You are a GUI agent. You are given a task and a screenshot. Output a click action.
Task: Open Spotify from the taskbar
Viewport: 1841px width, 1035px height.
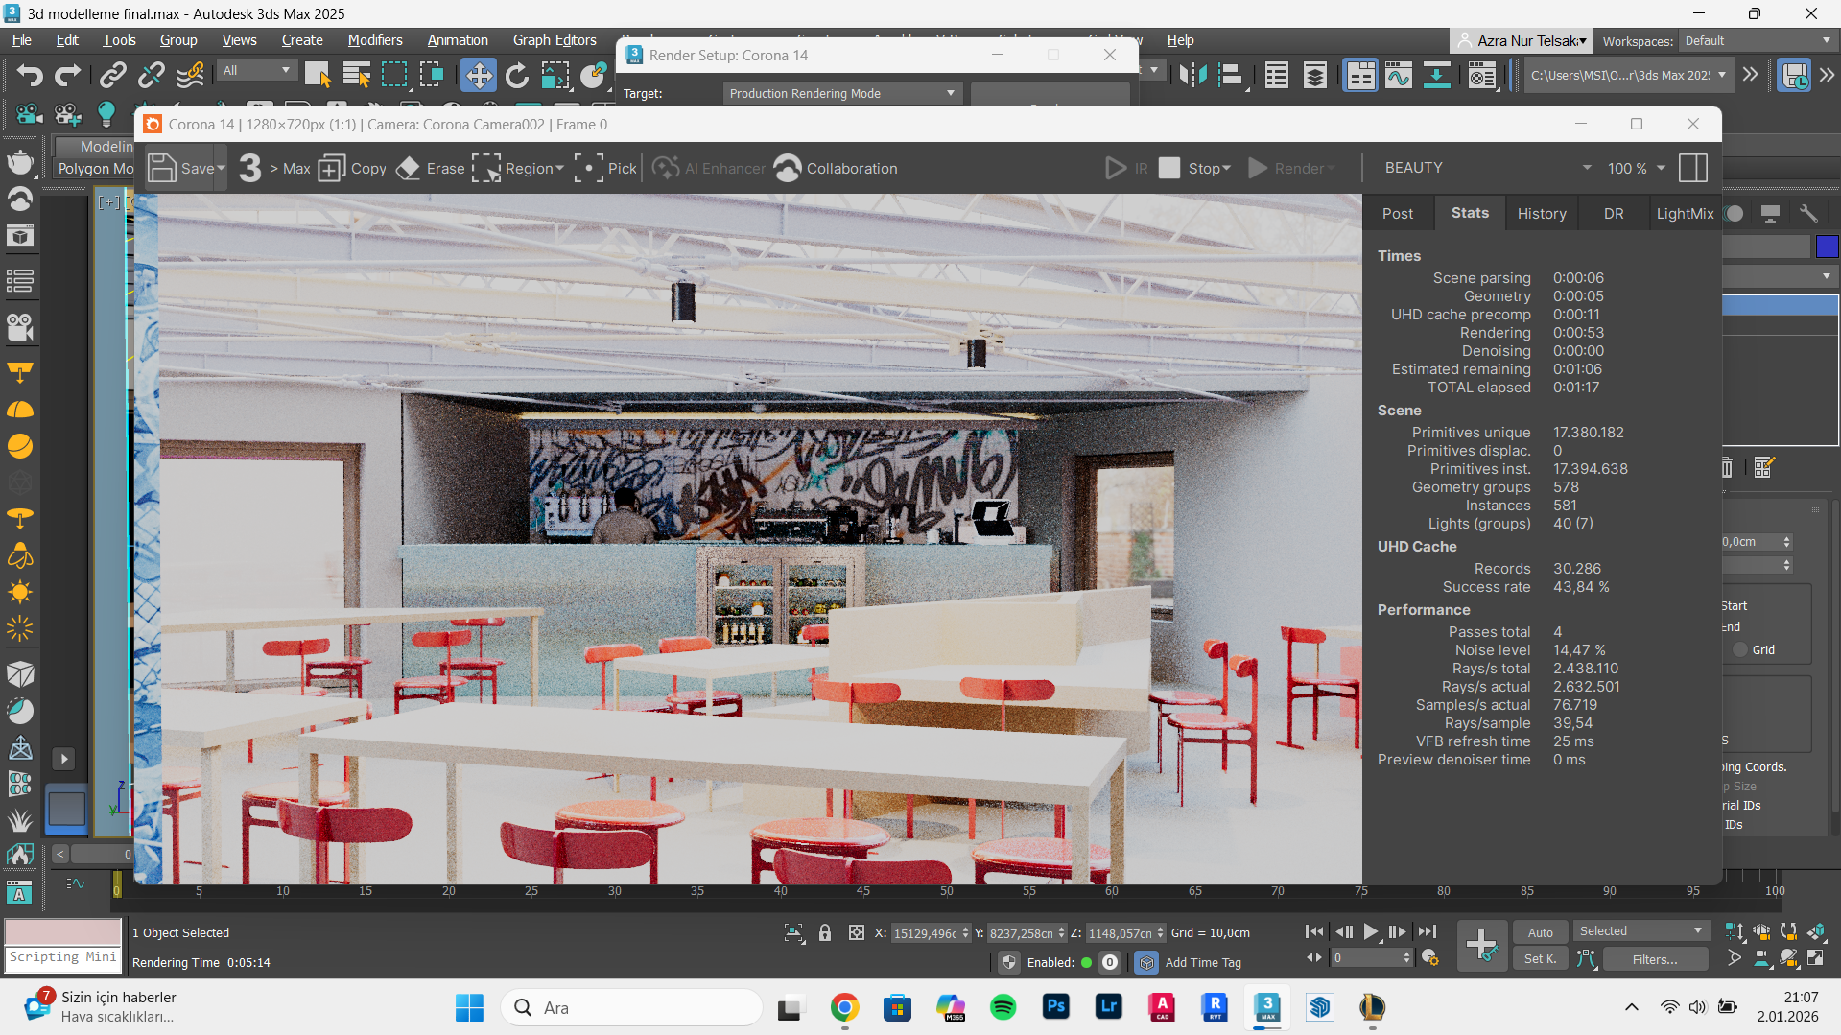coord(1003,1007)
